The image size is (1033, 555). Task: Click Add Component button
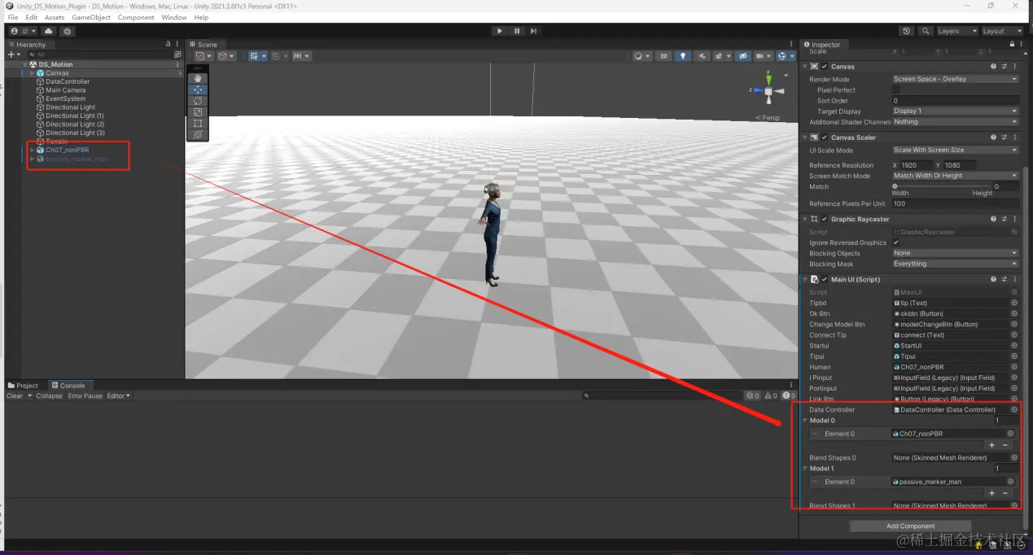pos(910,526)
